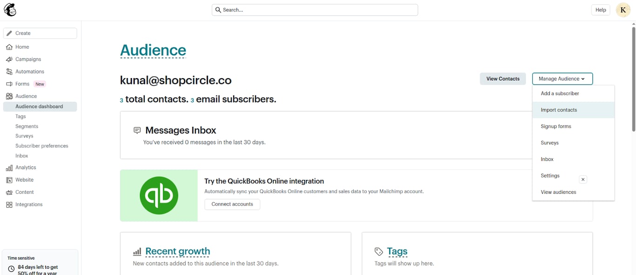Click the Integrations grid icon
This screenshot has width=636, height=275.
click(9, 204)
